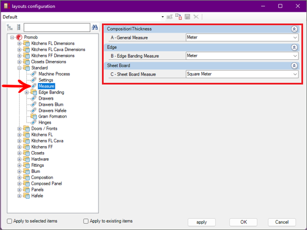This screenshot has width=307, height=230.
Task: Click the OK button
Action: (243, 222)
